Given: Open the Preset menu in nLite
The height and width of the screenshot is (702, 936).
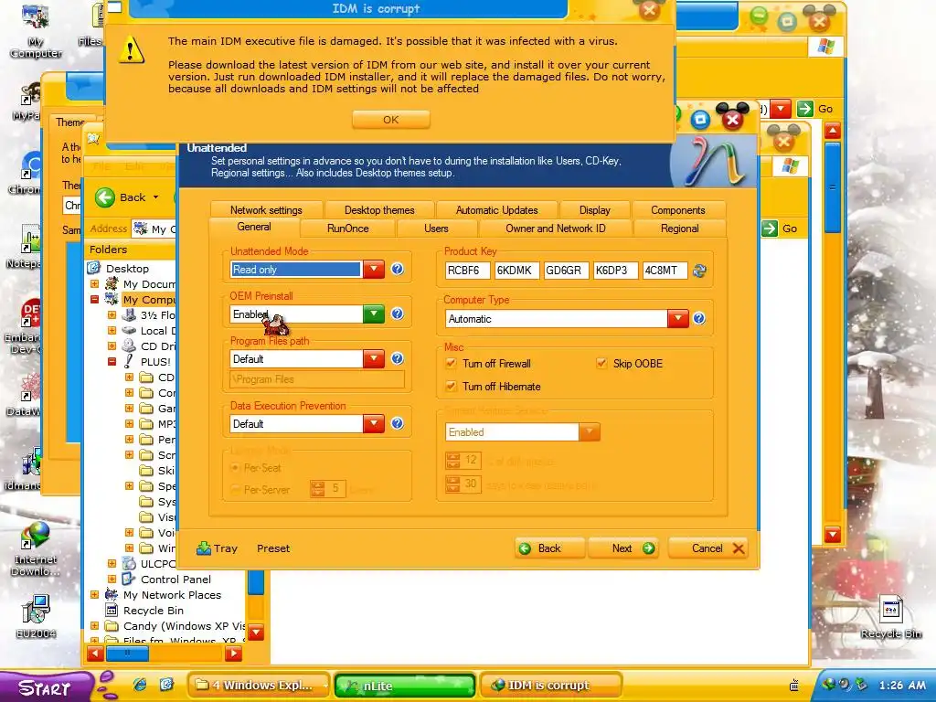Looking at the screenshot, I should point(273,548).
